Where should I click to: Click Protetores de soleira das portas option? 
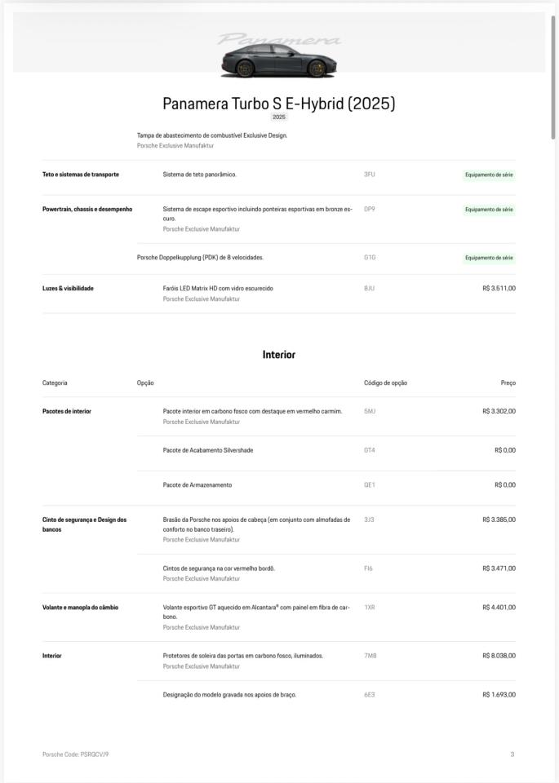(243, 656)
